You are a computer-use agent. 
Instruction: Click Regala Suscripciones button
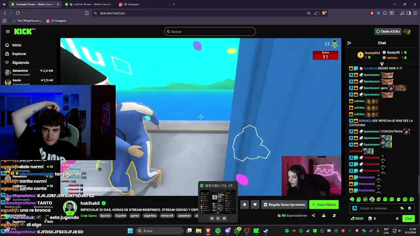(284, 205)
